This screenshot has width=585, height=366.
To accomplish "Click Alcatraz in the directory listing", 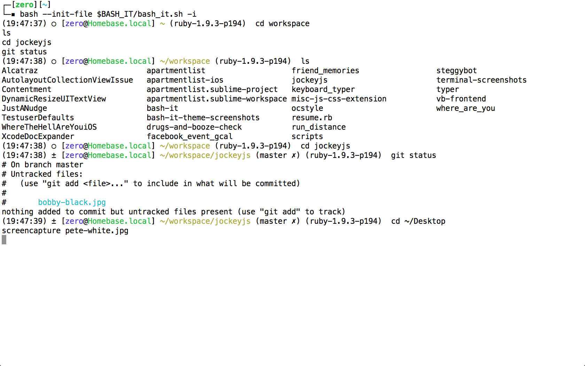I will pyautogui.click(x=20, y=71).
